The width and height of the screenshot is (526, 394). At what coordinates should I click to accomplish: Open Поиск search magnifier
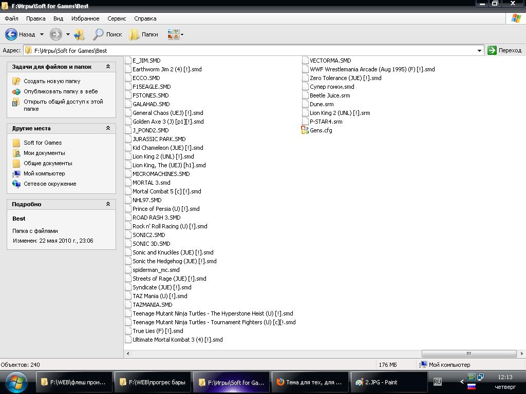coord(98,34)
